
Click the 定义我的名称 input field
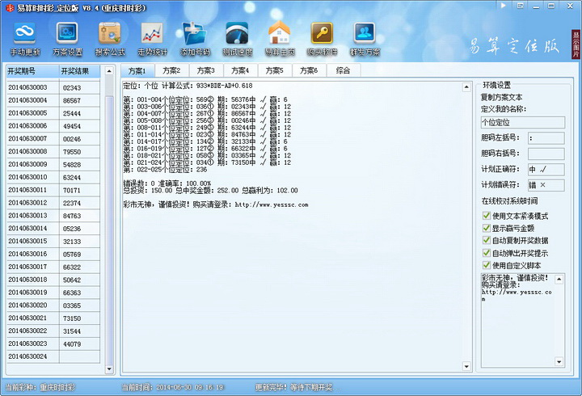tap(522, 123)
